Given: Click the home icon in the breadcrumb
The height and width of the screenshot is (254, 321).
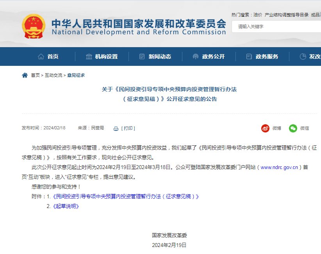Looking at the screenshot, I should tap(25, 75).
